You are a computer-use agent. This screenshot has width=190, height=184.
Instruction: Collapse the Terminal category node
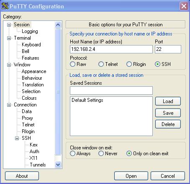(x=9, y=38)
